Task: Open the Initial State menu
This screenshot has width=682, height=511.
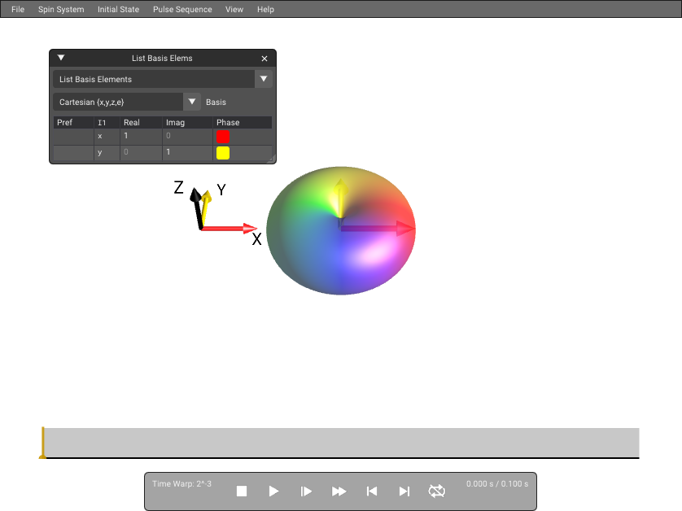Action: pyautogui.click(x=118, y=9)
